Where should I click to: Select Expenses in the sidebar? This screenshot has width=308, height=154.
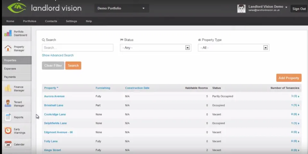pyautogui.click(x=17, y=69)
